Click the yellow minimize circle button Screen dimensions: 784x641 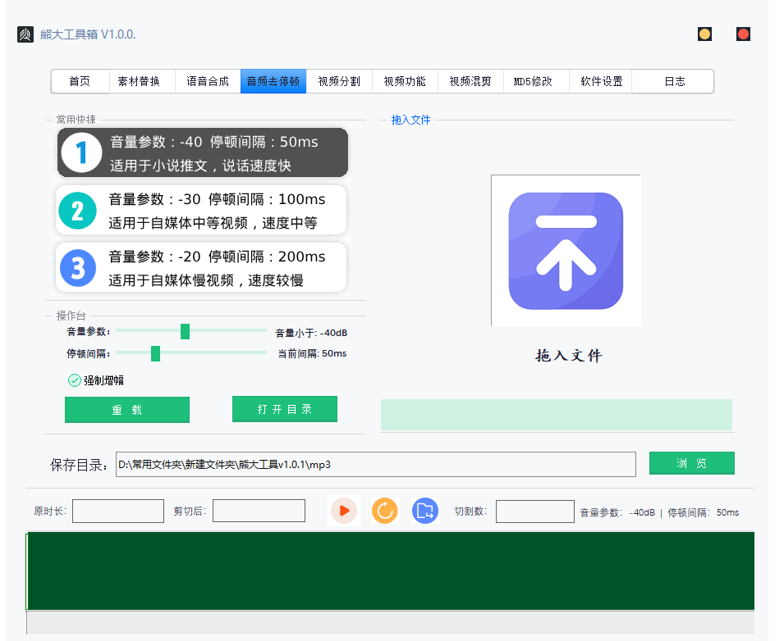click(704, 34)
